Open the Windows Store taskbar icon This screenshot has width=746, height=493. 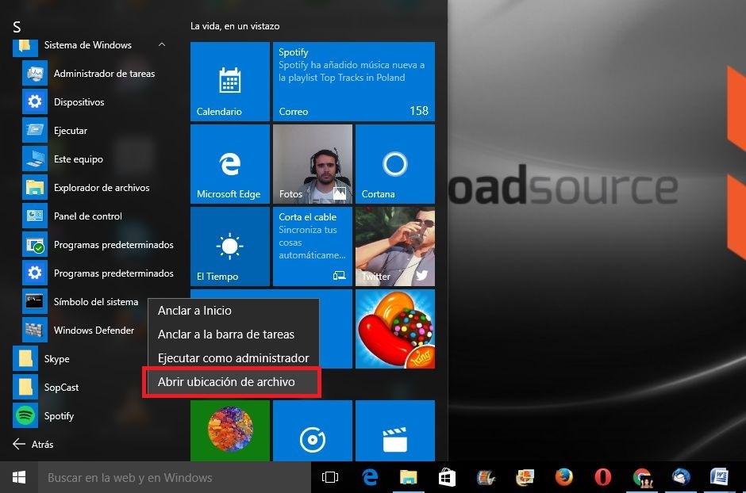pos(447,477)
